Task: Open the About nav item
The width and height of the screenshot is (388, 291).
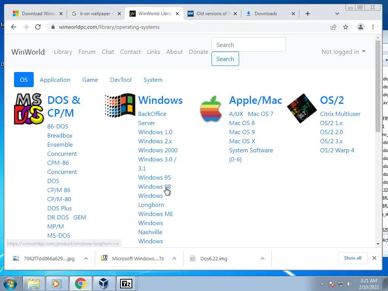Action: pos(174,52)
